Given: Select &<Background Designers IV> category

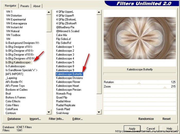Looking at the screenshot, I should click(23, 43).
